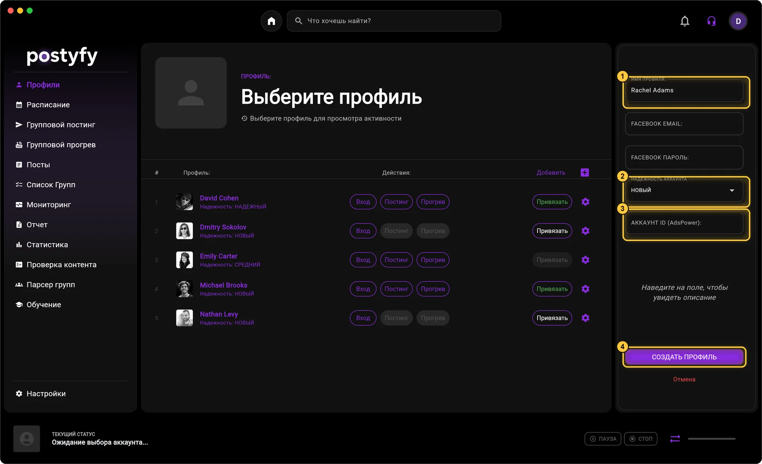Image resolution: width=762 pixels, height=464 pixels.
Task: Open settings gear for David Cohen
Action: click(x=586, y=202)
